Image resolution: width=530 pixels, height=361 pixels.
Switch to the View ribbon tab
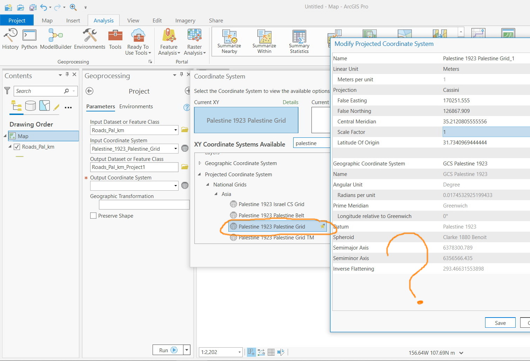pyautogui.click(x=133, y=20)
